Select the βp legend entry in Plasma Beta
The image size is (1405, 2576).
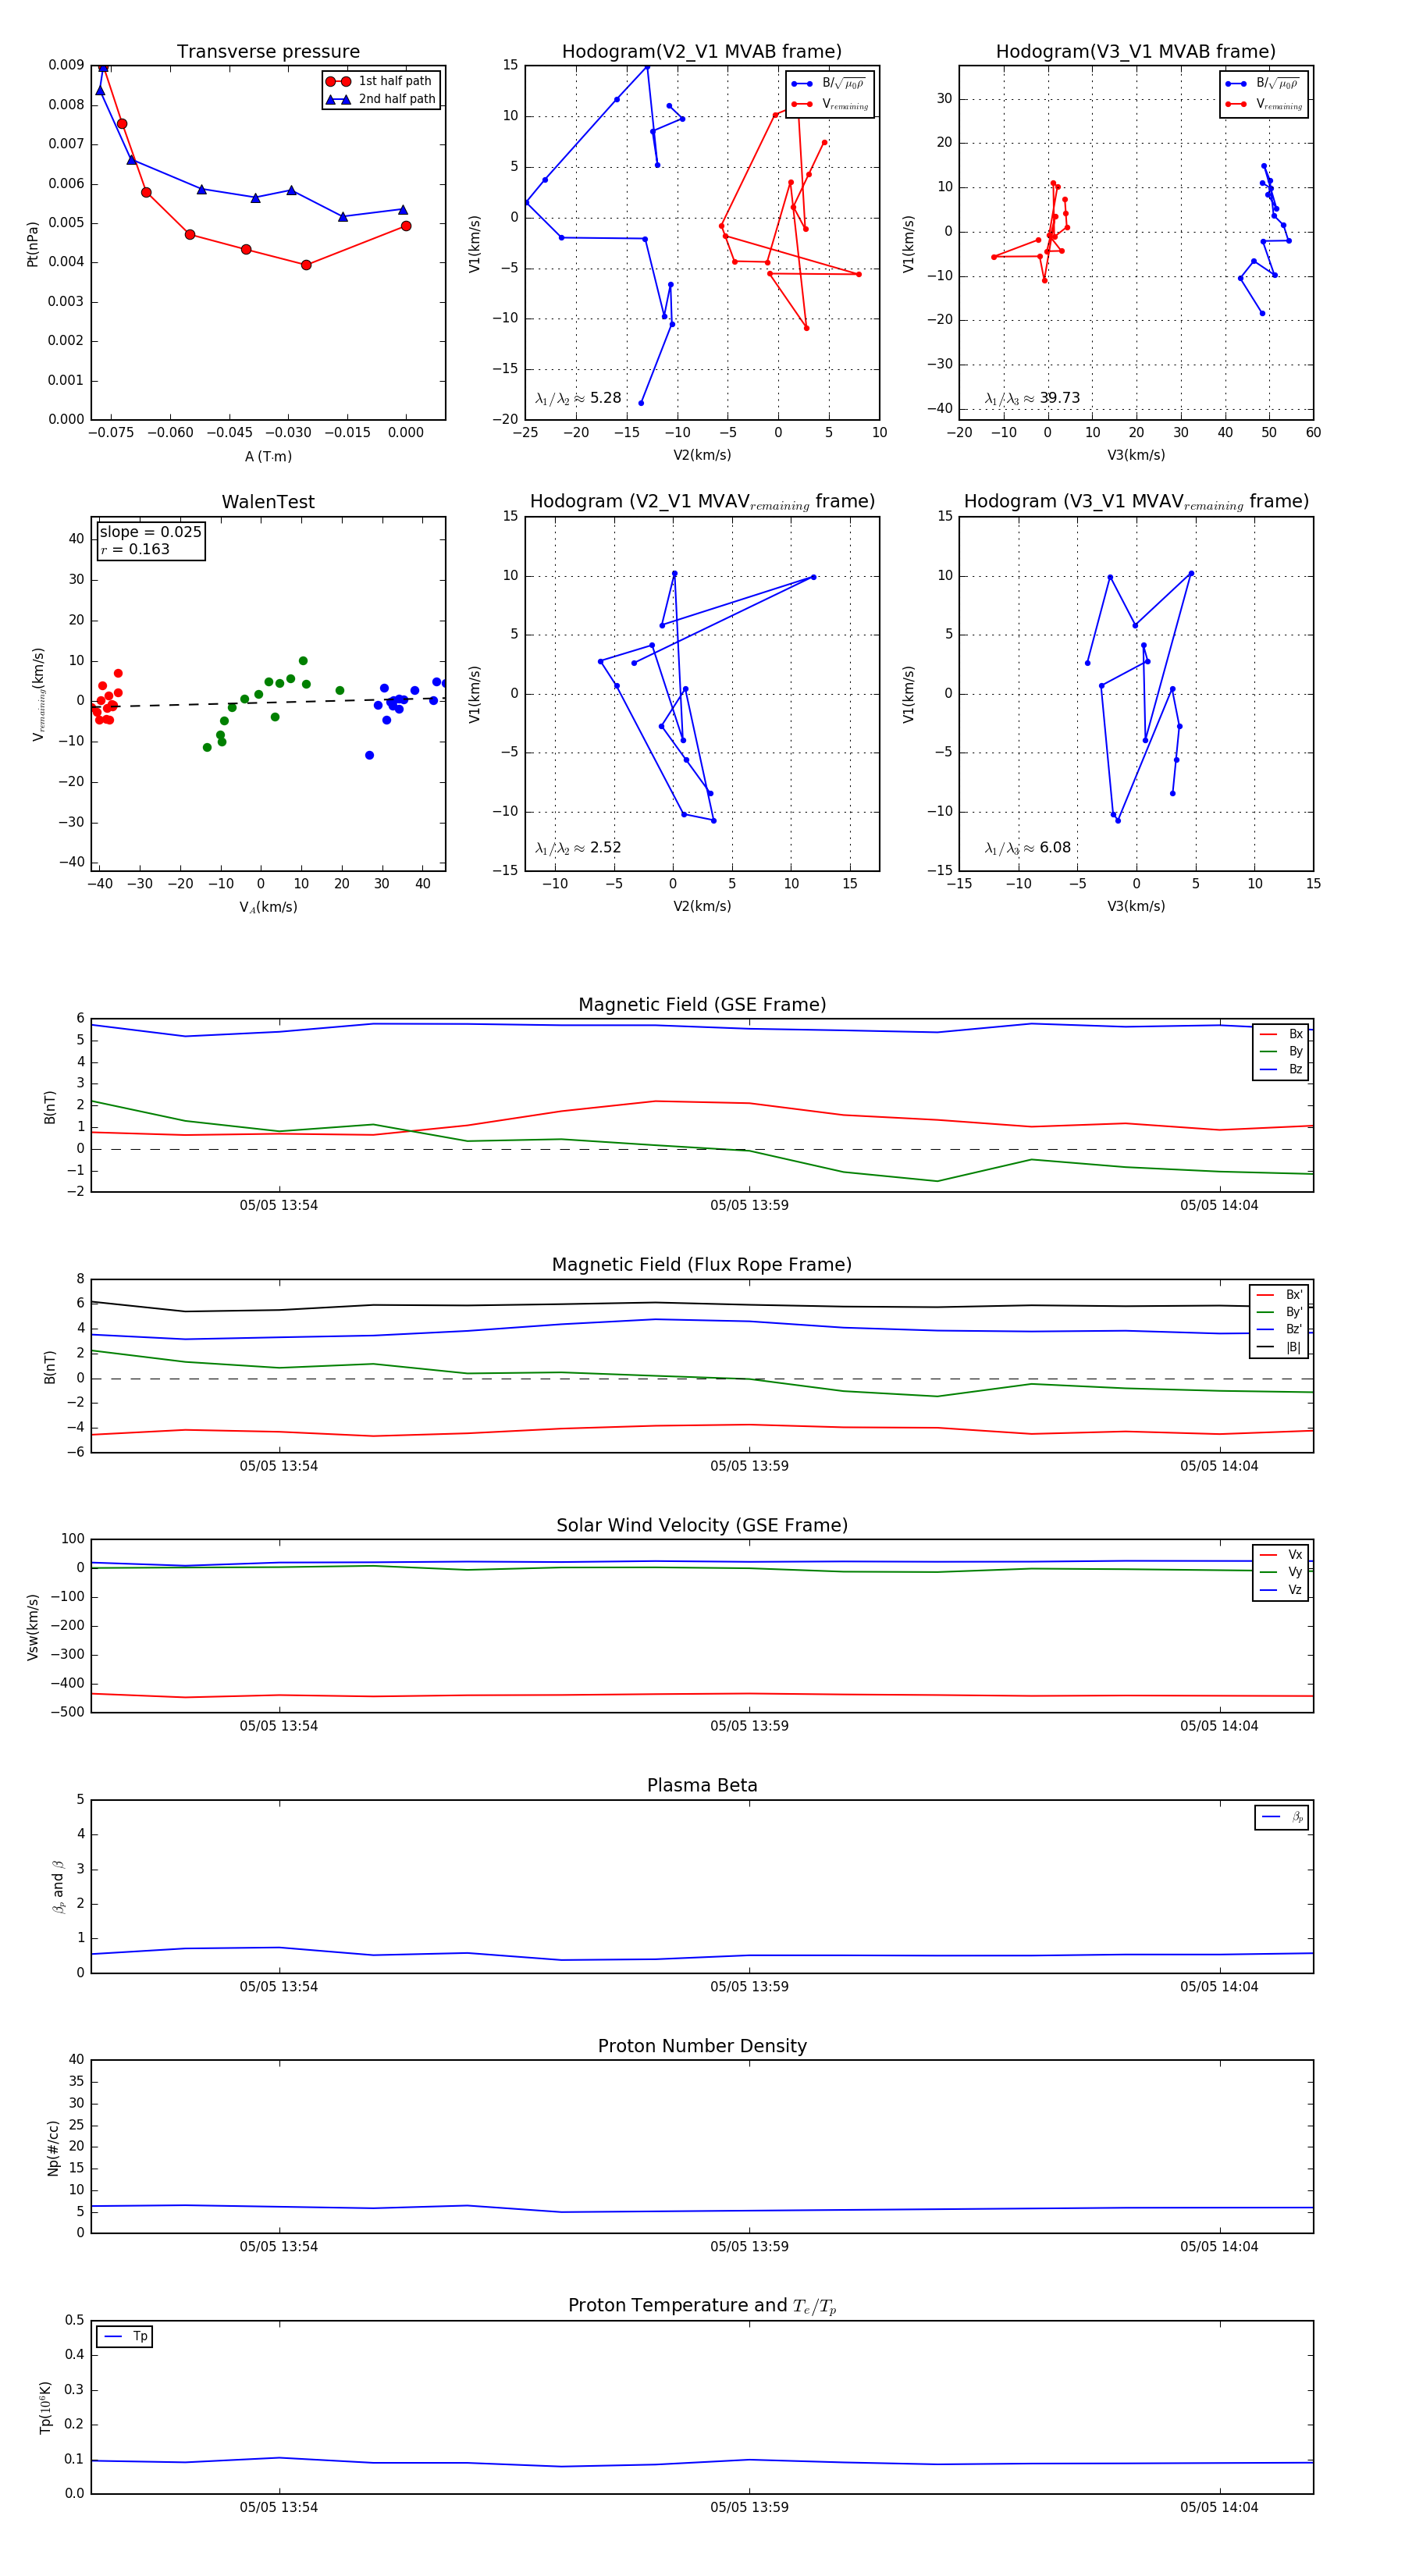click(1282, 1817)
